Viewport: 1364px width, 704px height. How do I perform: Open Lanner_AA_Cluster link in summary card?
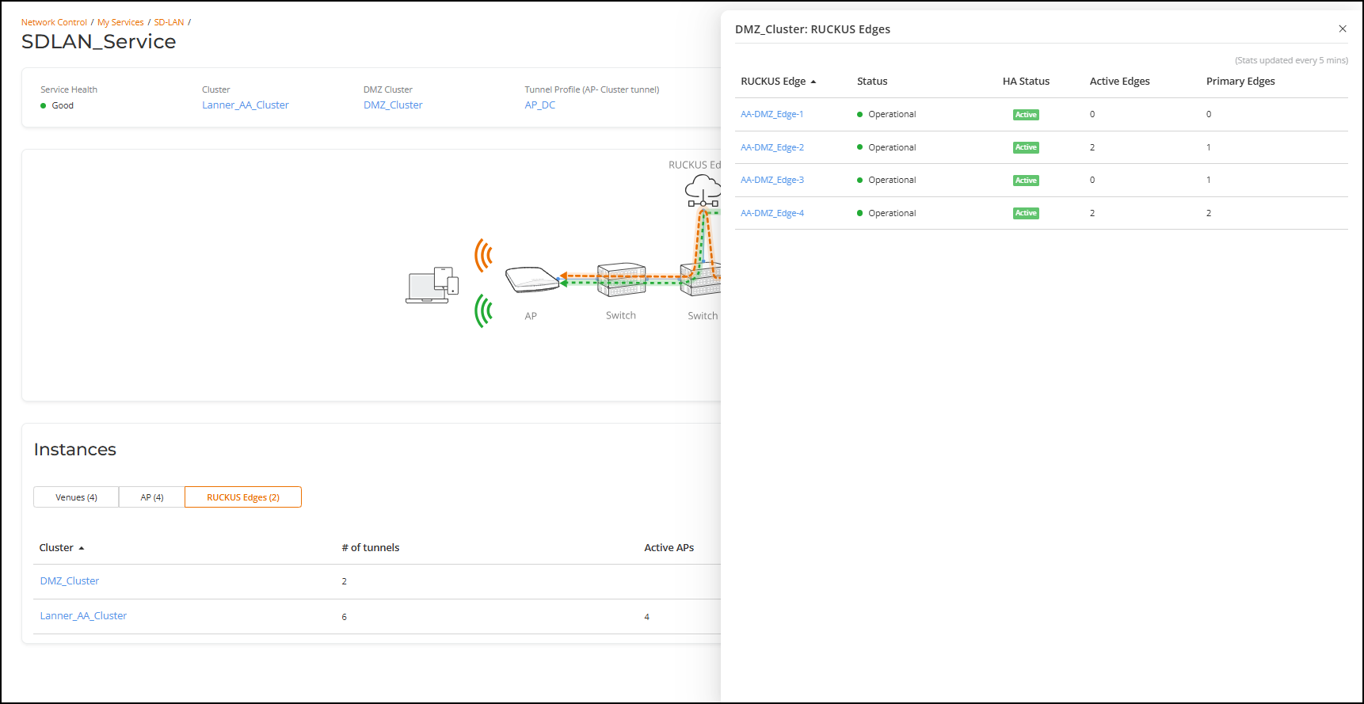coord(245,105)
